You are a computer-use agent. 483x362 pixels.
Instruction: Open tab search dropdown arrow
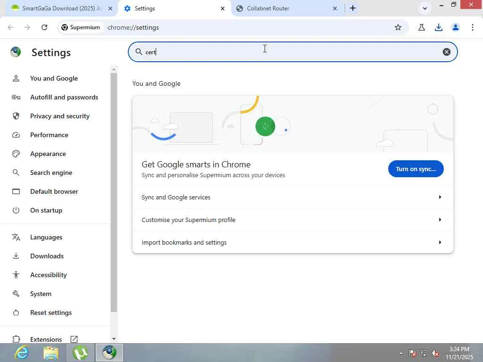425,8
